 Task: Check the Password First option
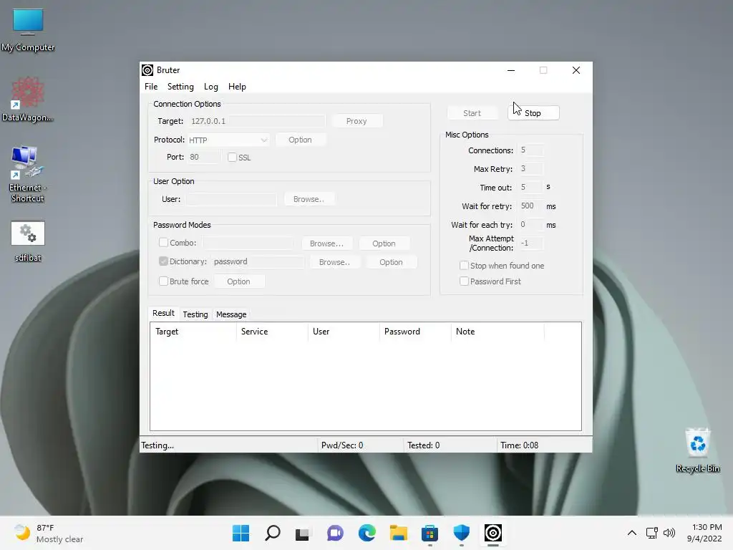(464, 281)
